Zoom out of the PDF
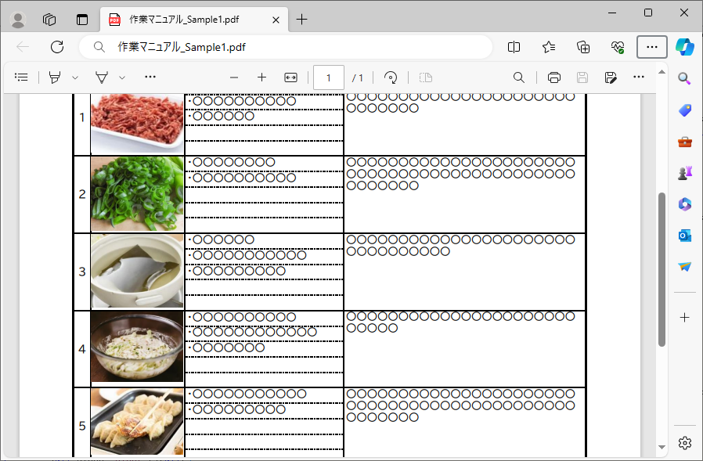The height and width of the screenshot is (461, 703). [x=233, y=77]
